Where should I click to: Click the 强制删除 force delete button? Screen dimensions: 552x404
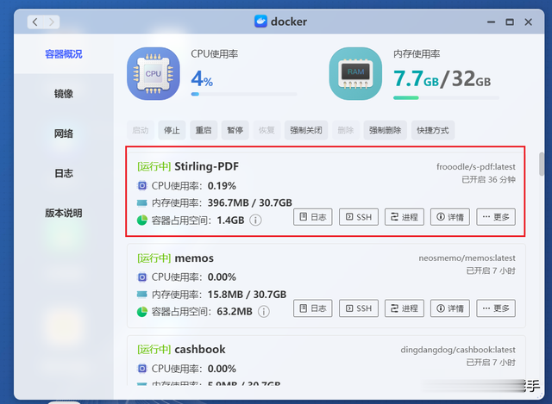[386, 130]
